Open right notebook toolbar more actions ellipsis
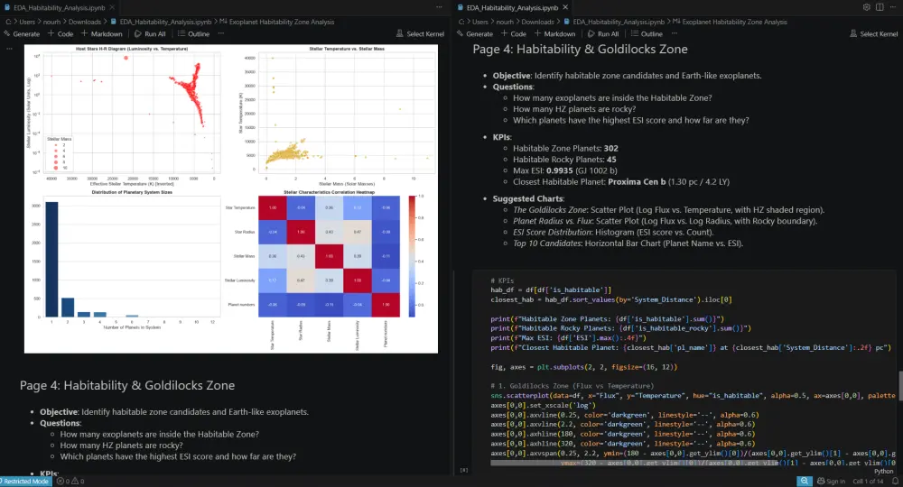 pyautogui.click(x=675, y=33)
